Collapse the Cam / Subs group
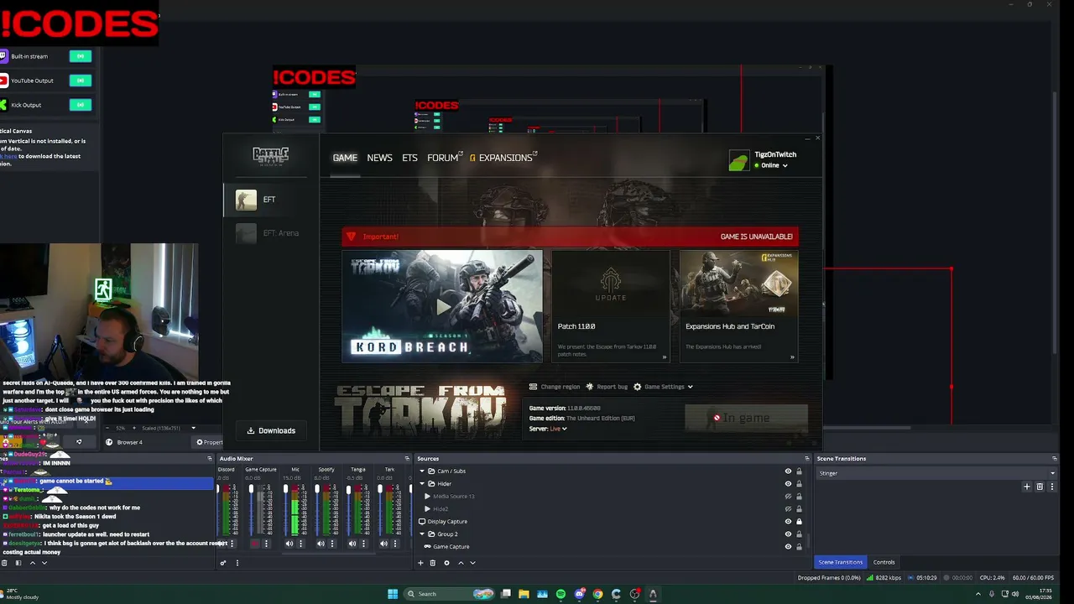This screenshot has height=604, width=1074. [x=422, y=471]
